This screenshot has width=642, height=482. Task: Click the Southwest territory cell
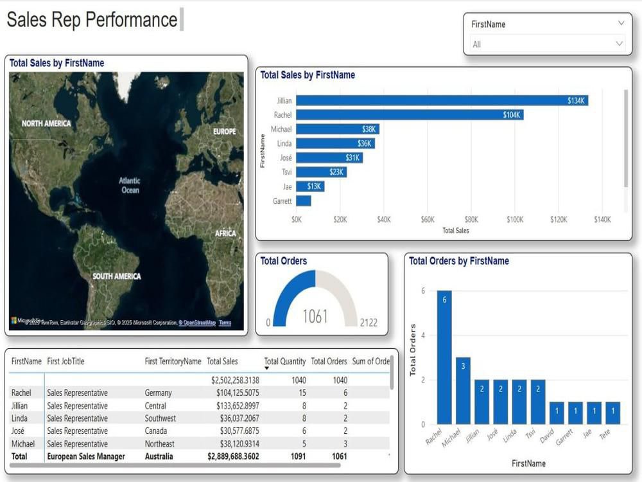[x=160, y=418]
